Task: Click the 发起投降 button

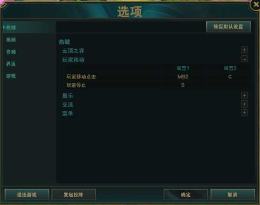Action: [74, 195]
